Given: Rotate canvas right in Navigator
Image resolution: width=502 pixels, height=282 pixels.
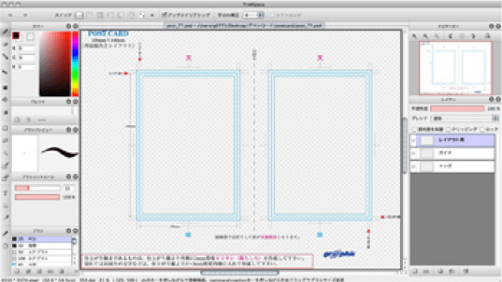Looking at the screenshot, I should pyautogui.click(x=473, y=36).
